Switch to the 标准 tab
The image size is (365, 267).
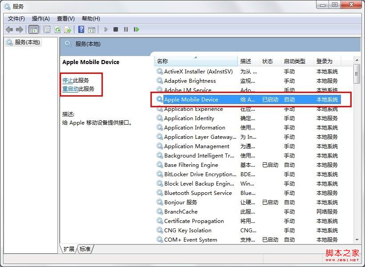[x=85, y=249]
